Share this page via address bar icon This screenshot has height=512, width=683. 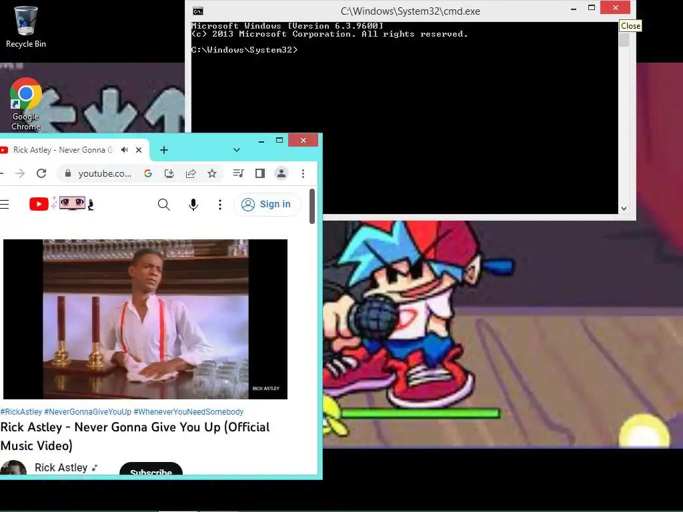(191, 174)
